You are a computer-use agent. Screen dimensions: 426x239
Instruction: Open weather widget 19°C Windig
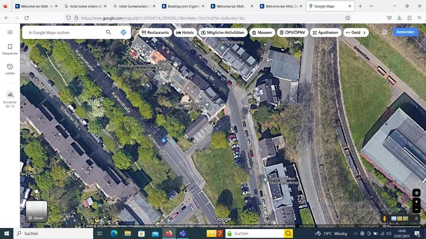[x=331, y=233]
